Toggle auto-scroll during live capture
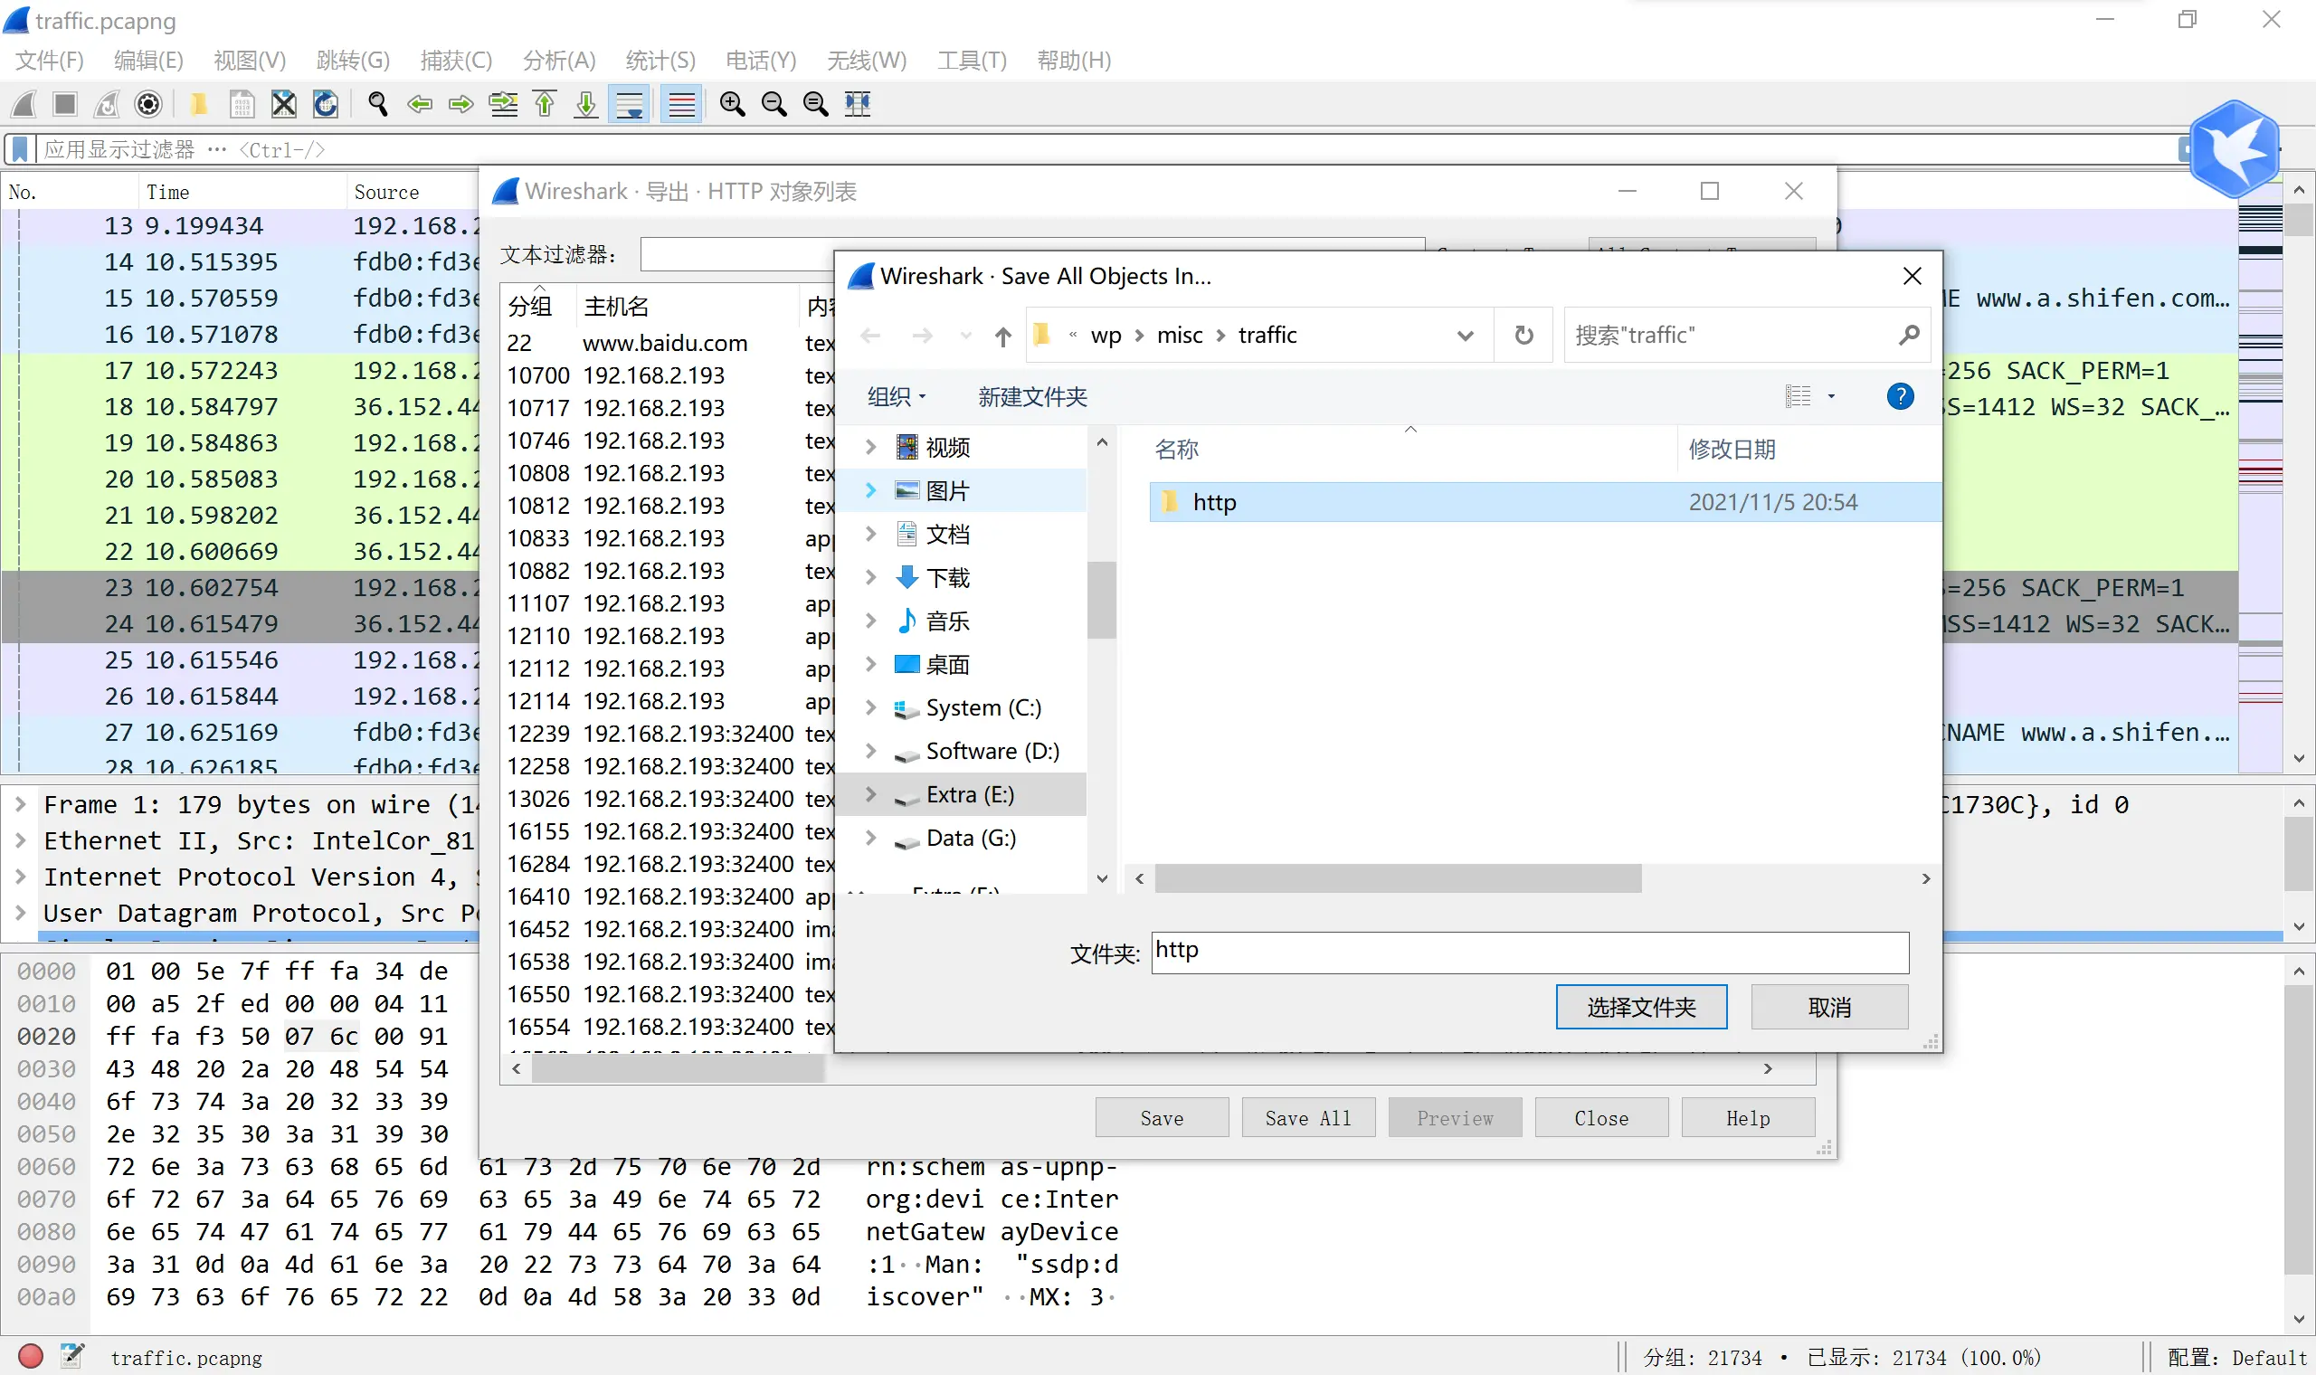This screenshot has height=1375, width=2316. click(x=630, y=104)
